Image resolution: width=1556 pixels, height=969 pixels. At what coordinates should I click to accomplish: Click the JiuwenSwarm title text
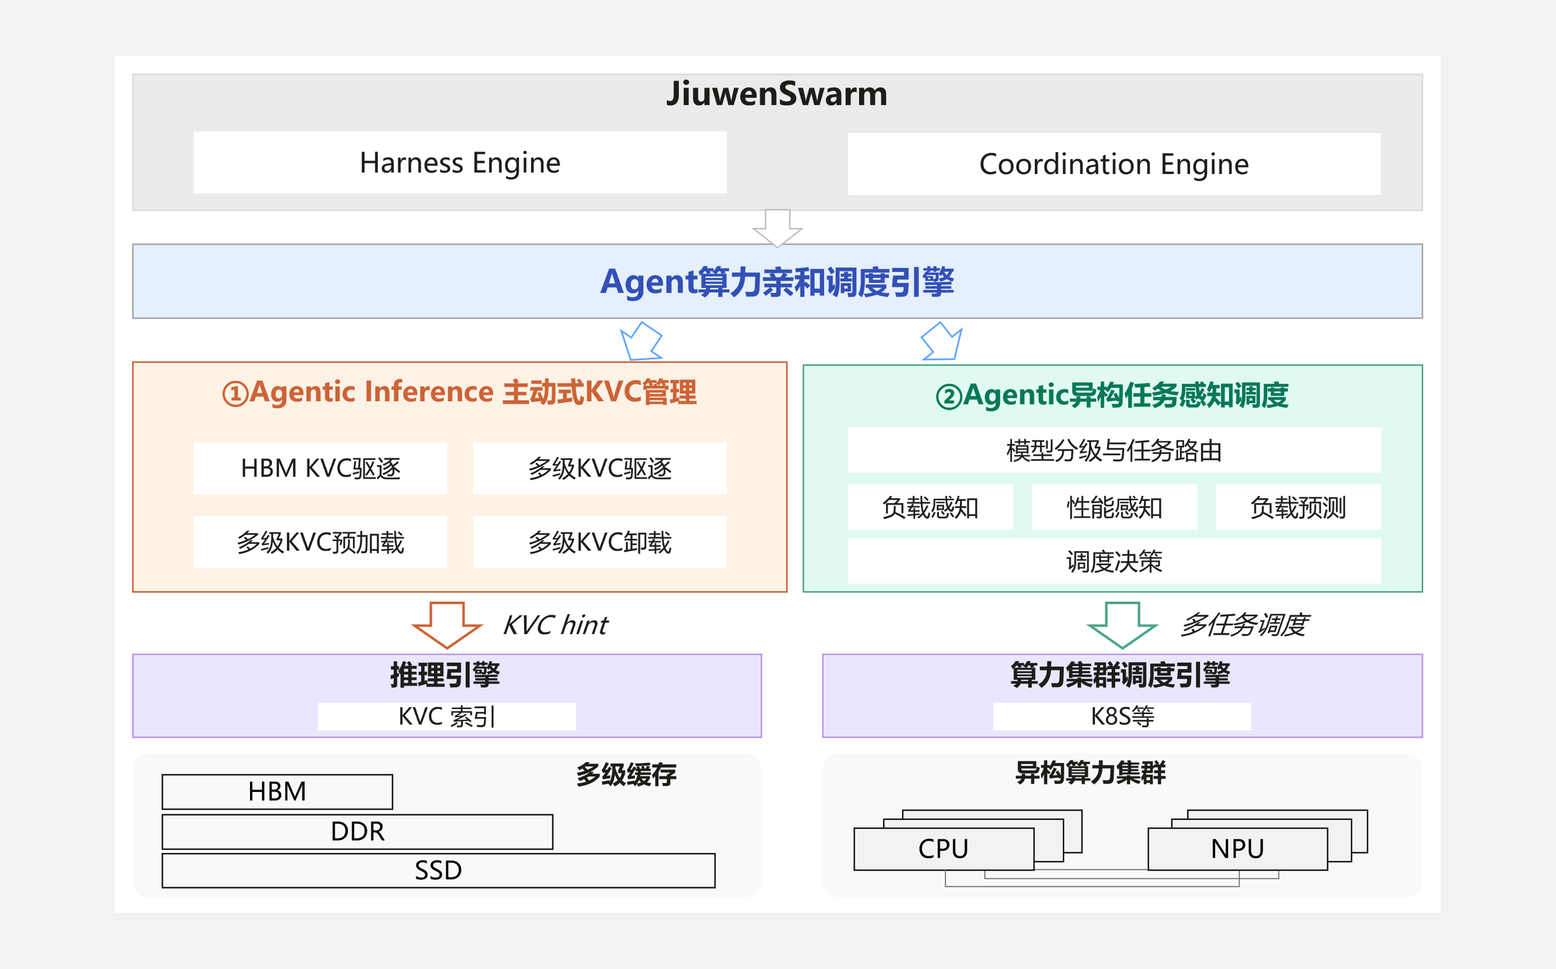click(x=776, y=94)
